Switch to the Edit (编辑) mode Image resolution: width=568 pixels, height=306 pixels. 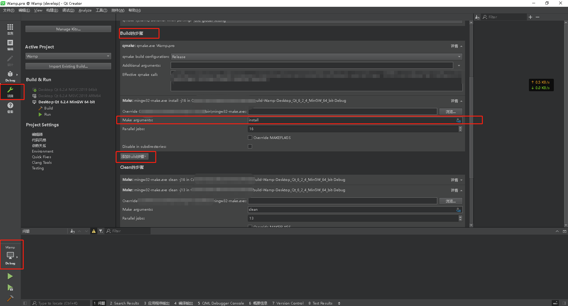[10, 45]
